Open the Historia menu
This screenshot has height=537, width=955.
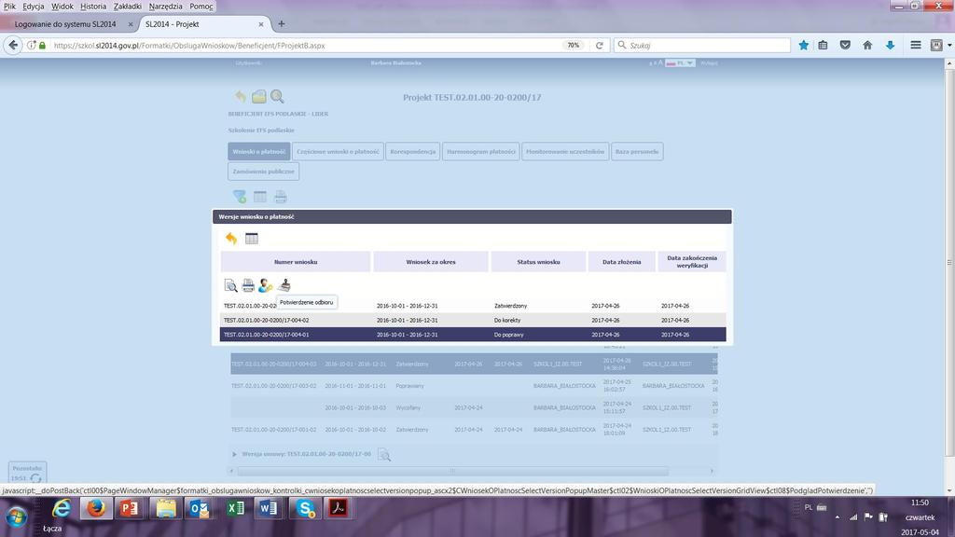pos(93,7)
